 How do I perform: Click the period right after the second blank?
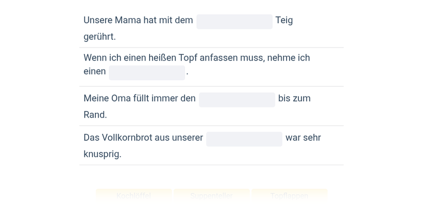coord(187,72)
